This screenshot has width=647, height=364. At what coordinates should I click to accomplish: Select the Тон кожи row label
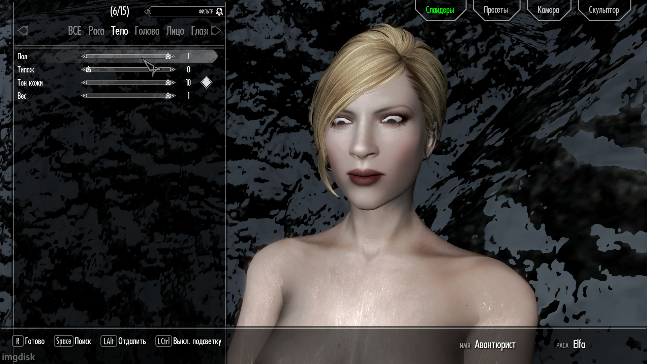tap(30, 83)
